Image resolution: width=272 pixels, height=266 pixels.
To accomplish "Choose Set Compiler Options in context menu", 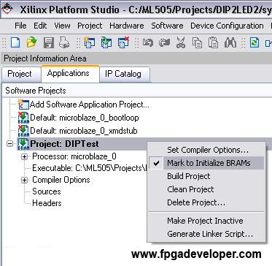I will click(x=208, y=150).
